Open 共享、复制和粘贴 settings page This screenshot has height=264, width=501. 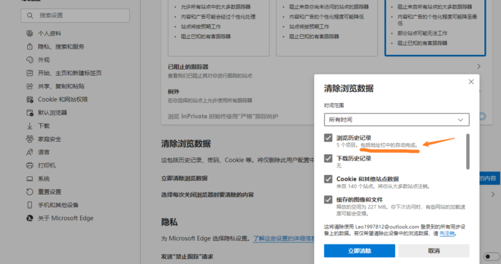(x=61, y=86)
